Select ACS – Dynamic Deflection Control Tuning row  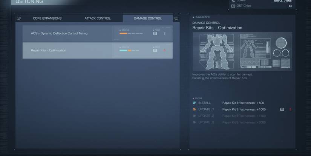(x=97, y=33)
